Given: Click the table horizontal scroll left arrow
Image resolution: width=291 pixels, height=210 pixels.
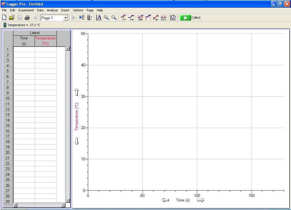Looking at the screenshot, I should point(15,205).
